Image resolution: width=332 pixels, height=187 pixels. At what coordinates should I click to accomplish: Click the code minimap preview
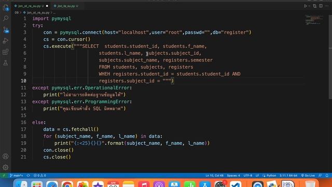click(x=314, y=20)
